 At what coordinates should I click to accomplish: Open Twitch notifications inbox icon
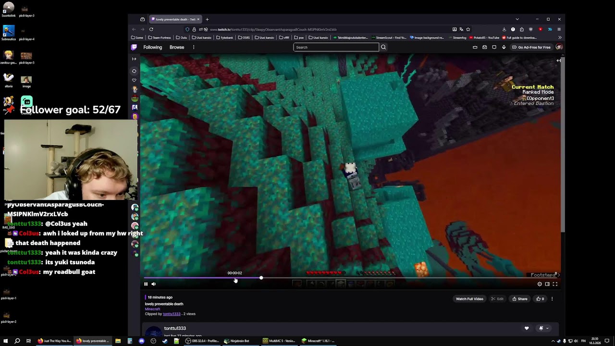(x=484, y=47)
